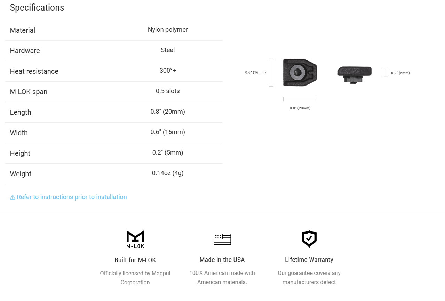
Task: Click the American flag icon
Action: pos(222,239)
